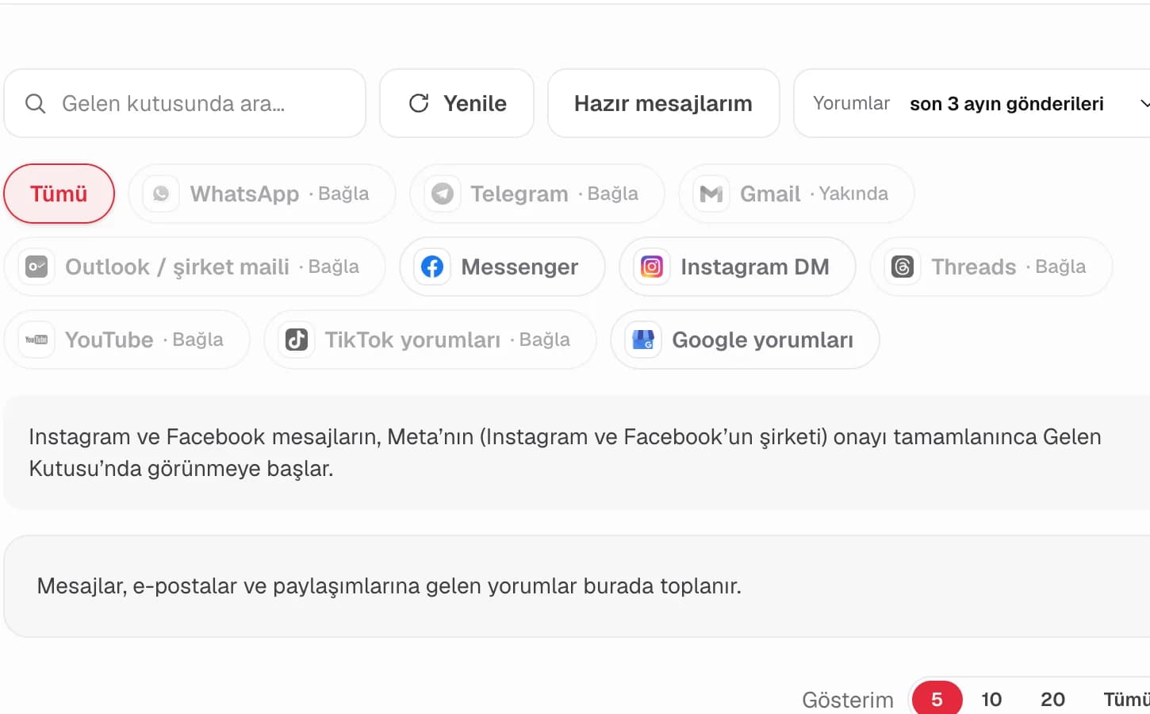Click the refresh arrow icon beside Yenile
Screen dimensions: 1150x714
click(x=419, y=103)
